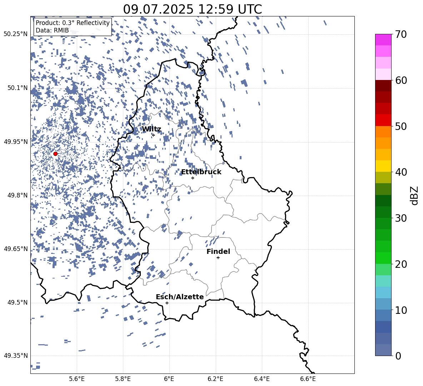The image size is (423, 386).
Task: Click the 49.65°N latitude label
Action: click(16, 249)
